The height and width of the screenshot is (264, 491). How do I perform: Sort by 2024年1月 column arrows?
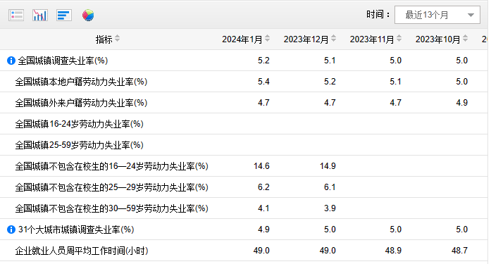[x=267, y=39]
